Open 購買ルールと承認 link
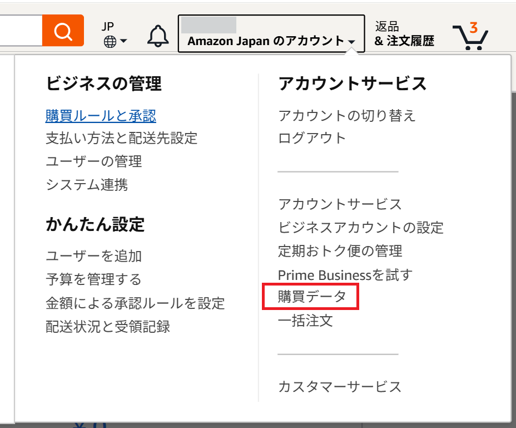The width and height of the screenshot is (516, 428). (101, 116)
